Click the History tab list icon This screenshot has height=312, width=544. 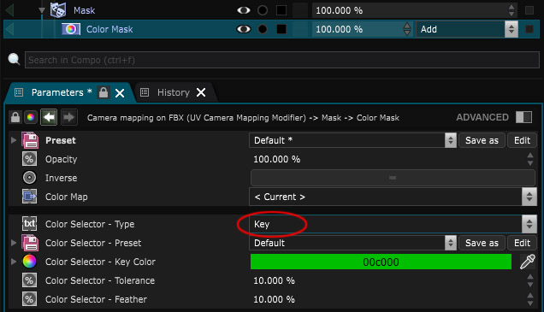click(x=145, y=92)
